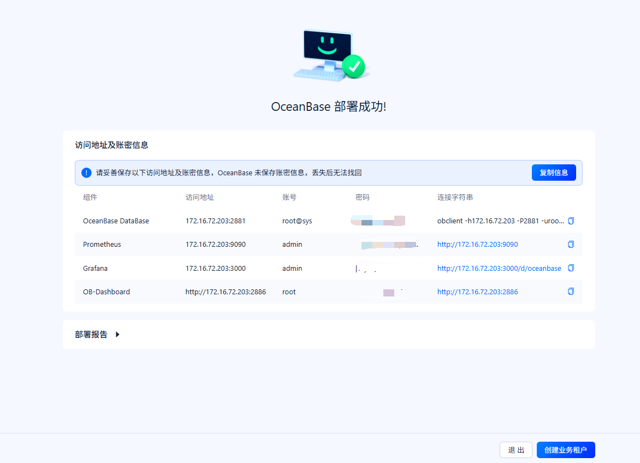Click the access address 172.16.72.203:9090 cell
The height and width of the screenshot is (463, 640).
point(216,245)
